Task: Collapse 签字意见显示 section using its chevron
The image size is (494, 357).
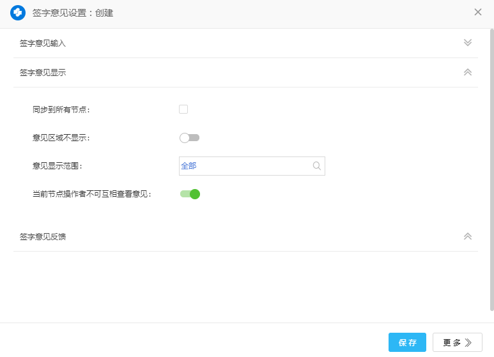Action: pyautogui.click(x=467, y=72)
